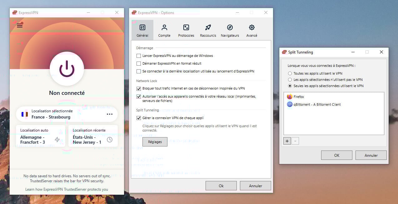Select 'Toutes les applis utilisent le VPN'

coord(290,73)
